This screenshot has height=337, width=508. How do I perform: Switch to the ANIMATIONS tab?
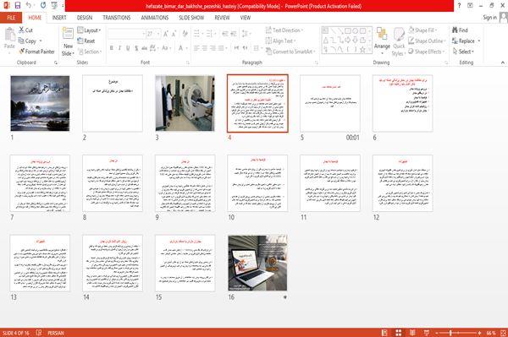click(x=155, y=18)
